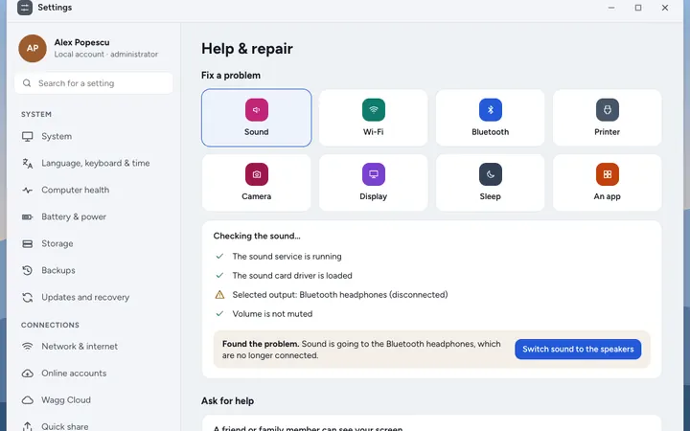Click the warning triangle beside Selected output
Viewport: 690px width, 431px height.
[219, 295]
